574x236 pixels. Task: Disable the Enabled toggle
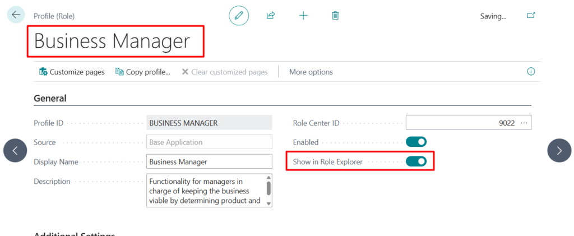[x=416, y=142]
